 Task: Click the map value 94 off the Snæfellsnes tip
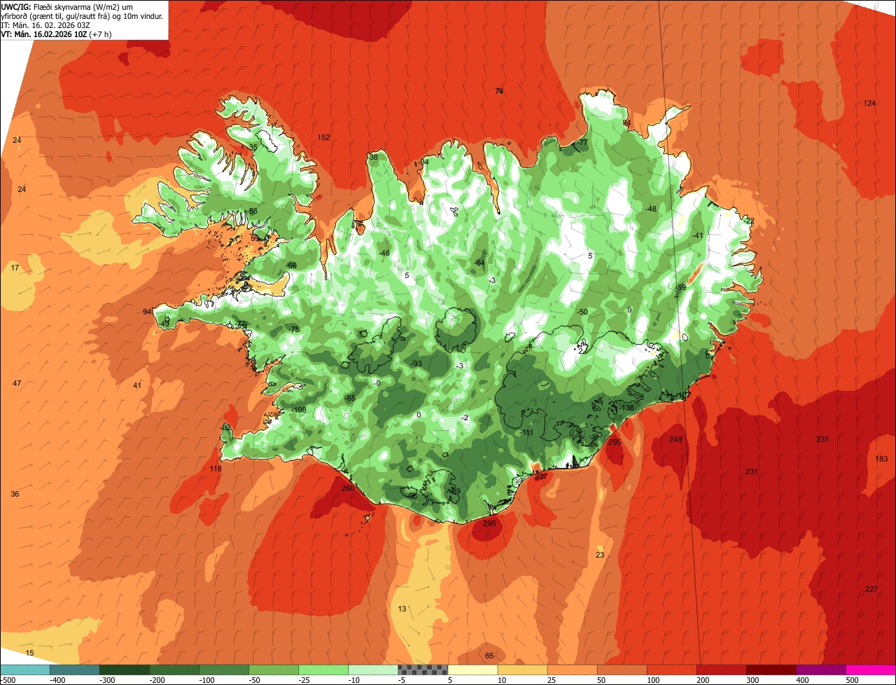click(x=147, y=312)
